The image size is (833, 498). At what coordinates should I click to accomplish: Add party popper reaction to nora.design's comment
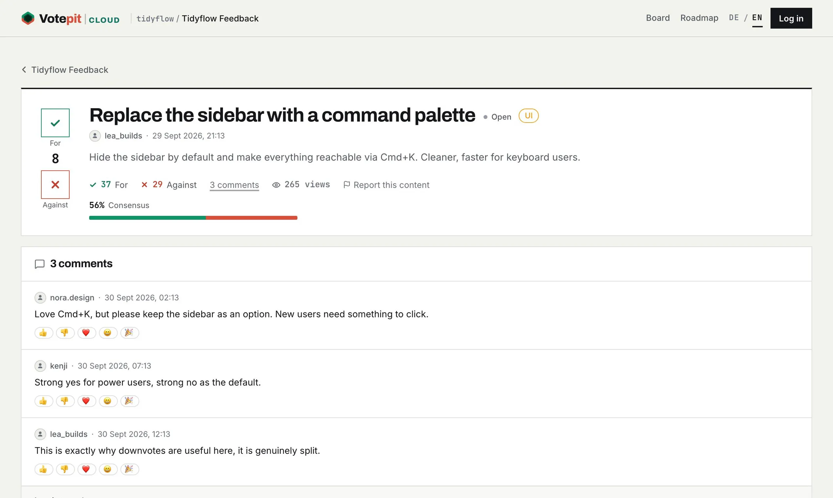click(130, 333)
